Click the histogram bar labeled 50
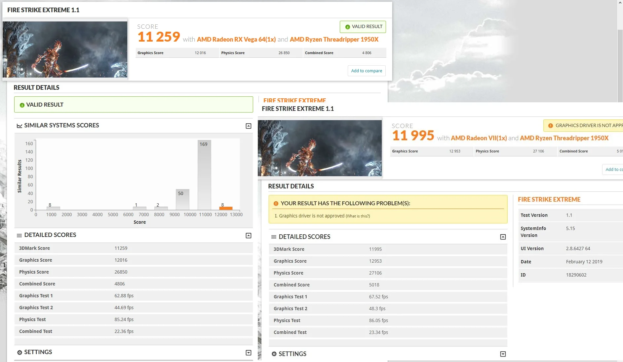 click(182, 199)
